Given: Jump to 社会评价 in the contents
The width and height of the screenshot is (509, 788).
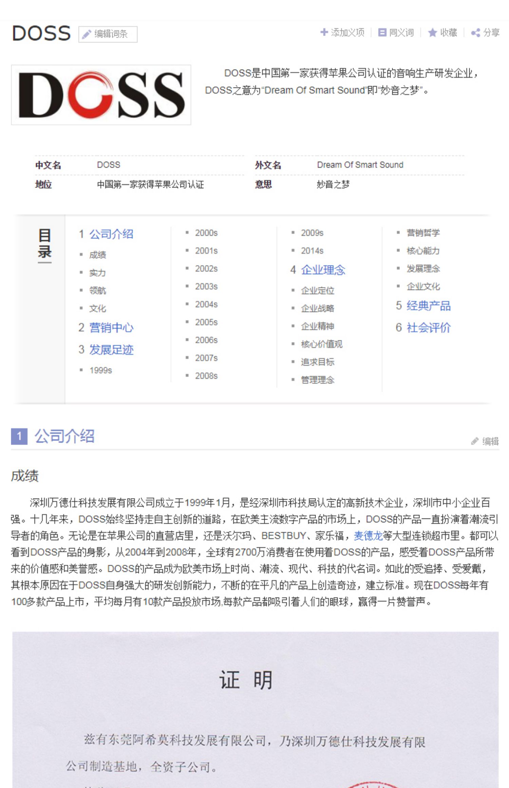Looking at the screenshot, I should [429, 327].
